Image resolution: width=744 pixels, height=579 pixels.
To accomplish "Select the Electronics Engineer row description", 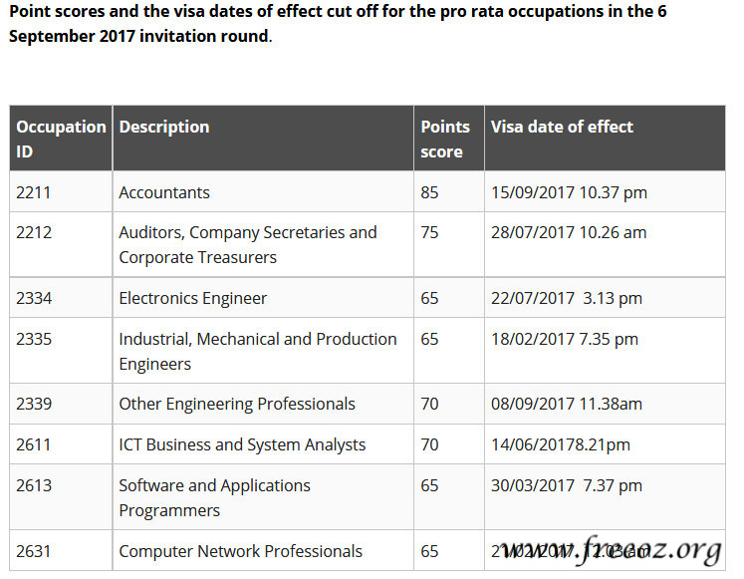I will (193, 298).
